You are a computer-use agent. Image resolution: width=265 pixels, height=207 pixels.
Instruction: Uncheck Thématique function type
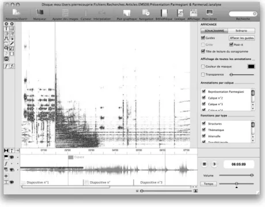204,129
